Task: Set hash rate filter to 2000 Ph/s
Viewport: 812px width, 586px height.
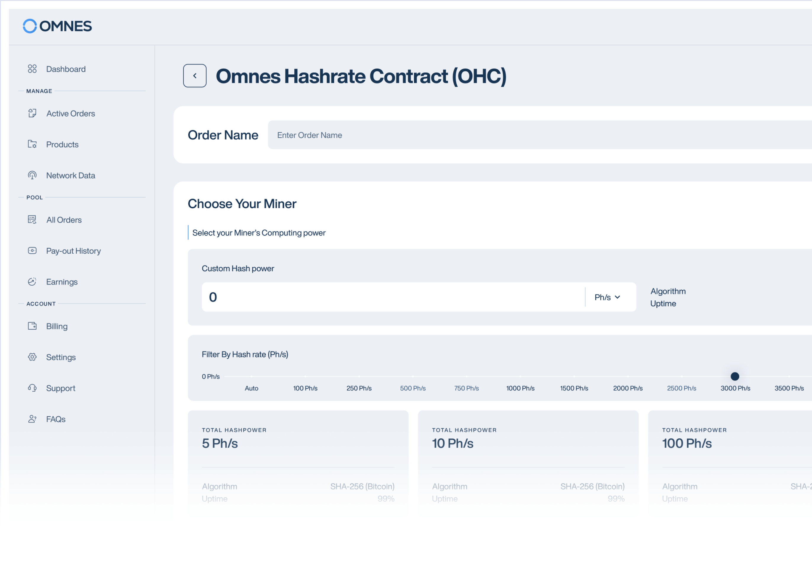Action: [628, 389]
